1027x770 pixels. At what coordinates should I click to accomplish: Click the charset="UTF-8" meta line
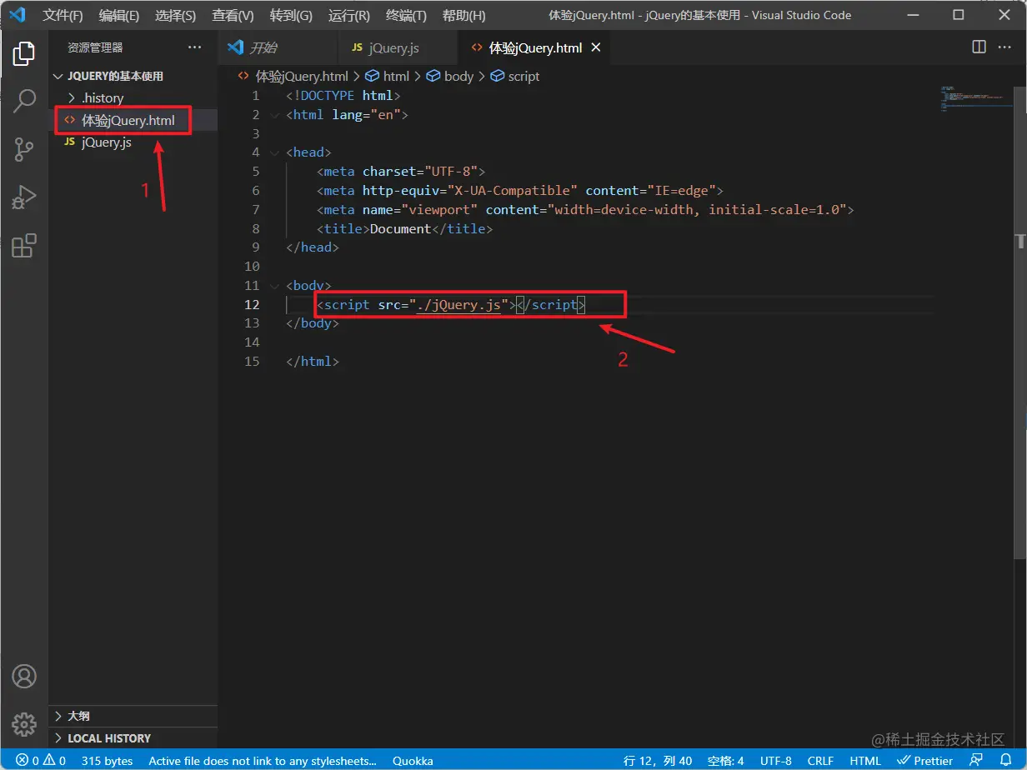coord(400,172)
